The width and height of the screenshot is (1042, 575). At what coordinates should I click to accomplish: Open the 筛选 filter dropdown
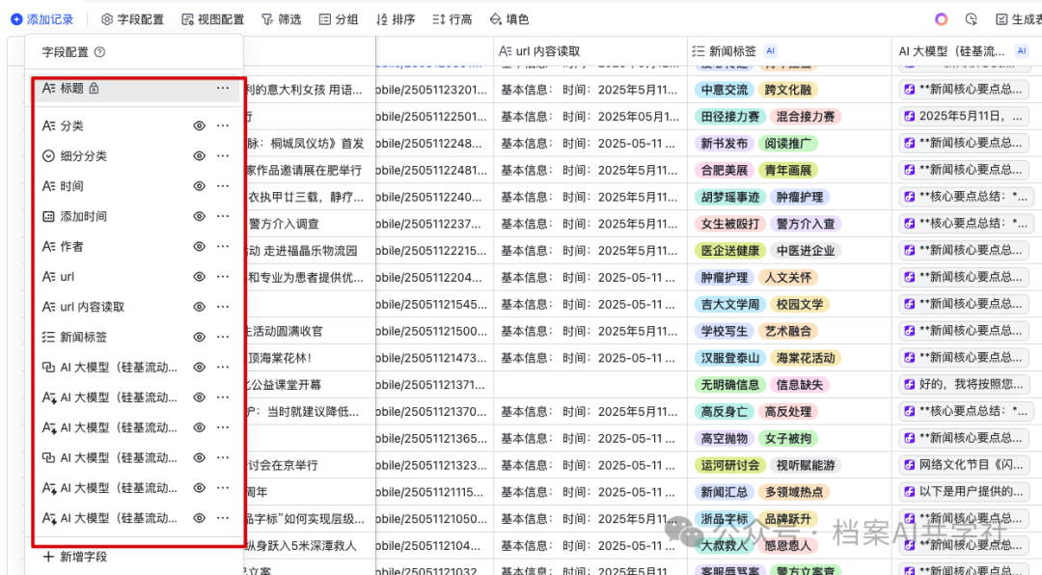(x=281, y=19)
